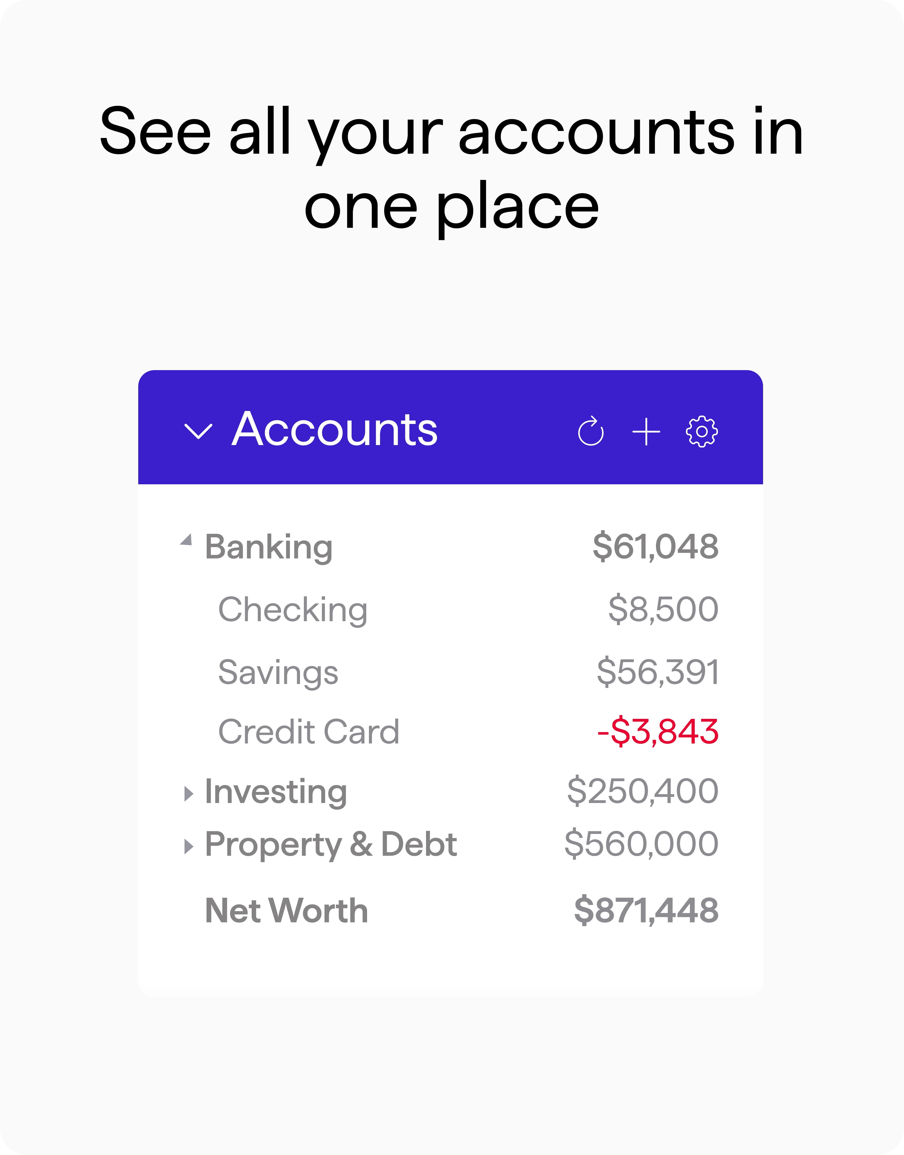Image resolution: width=904 pixels, height=1155 pixels.
Task: Click the refresh accounts icon
Action: pos(591,432)
